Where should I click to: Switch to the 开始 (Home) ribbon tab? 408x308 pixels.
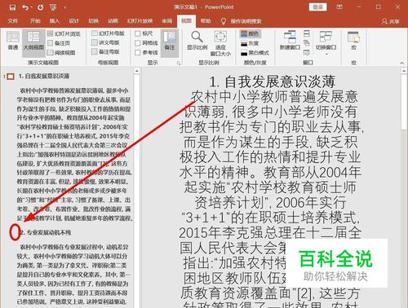coord(35,21)
